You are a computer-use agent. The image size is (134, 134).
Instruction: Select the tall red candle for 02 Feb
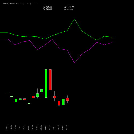click(x=50, y=80)
